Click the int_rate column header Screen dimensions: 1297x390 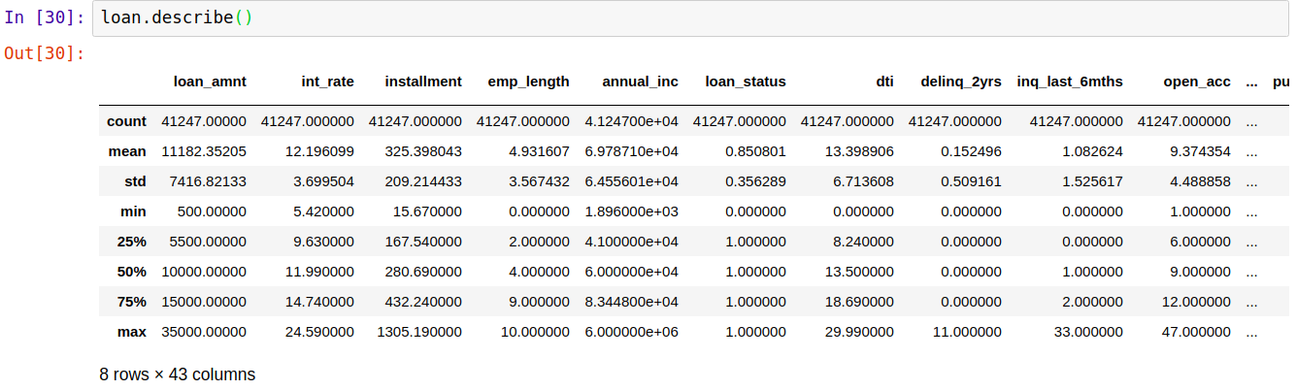[328, 81]
